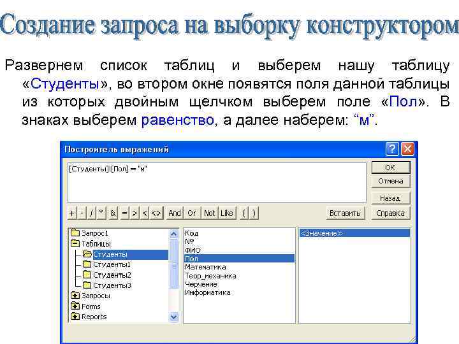The image size is (459, 344).
Task: Select the Студенты1 table folder
Action: pyautogui.click(x=106, y=265)
